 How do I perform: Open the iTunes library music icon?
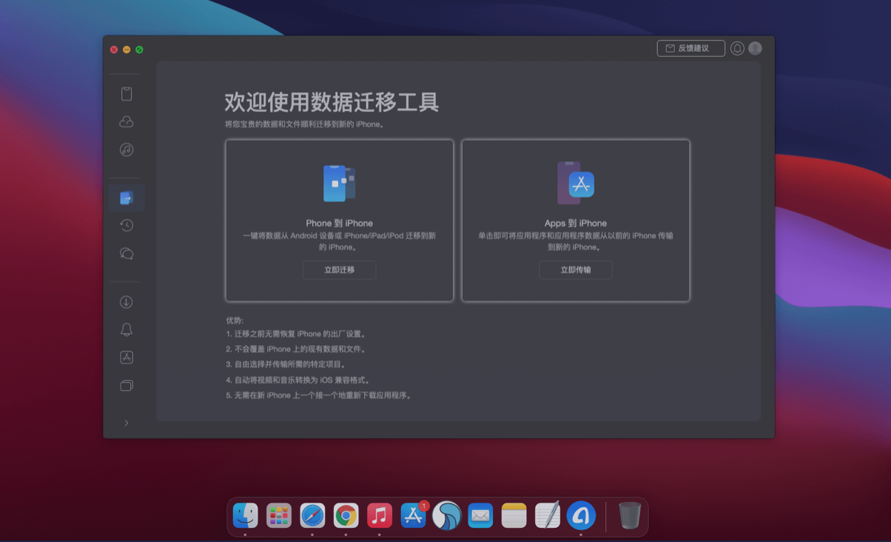pyautogui.click(x=127, y=150)
